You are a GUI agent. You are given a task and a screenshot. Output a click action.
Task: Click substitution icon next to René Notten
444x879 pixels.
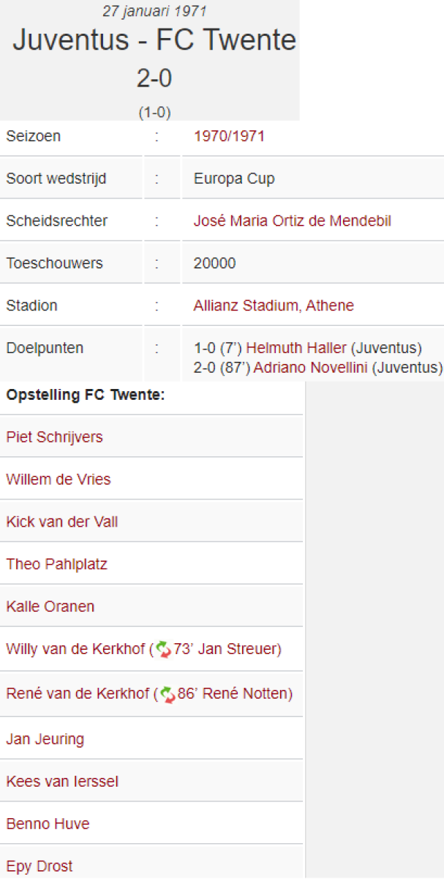[x=168, y=694]
